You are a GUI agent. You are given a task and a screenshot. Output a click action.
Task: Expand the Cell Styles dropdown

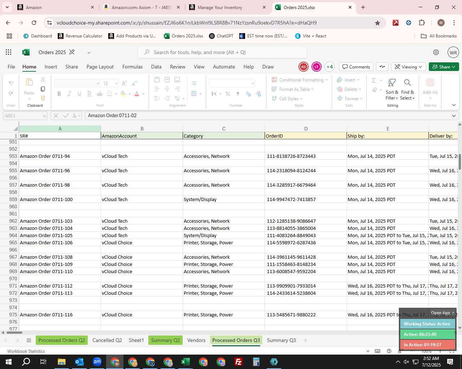click(x=301, y=99)
